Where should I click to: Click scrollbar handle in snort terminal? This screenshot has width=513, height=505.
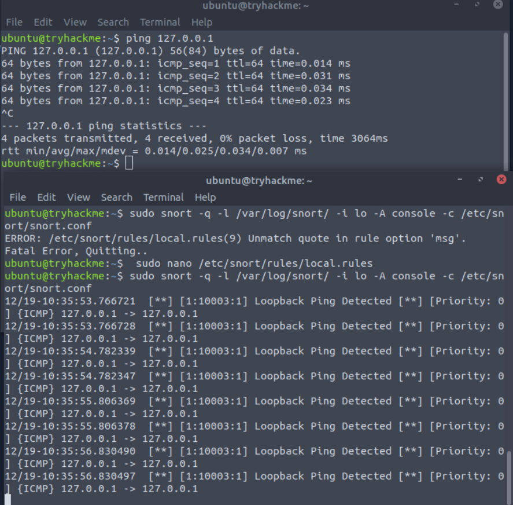point(510,475)
